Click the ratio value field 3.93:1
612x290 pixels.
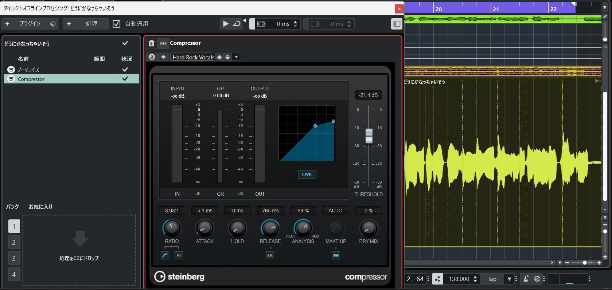(172, 211)
